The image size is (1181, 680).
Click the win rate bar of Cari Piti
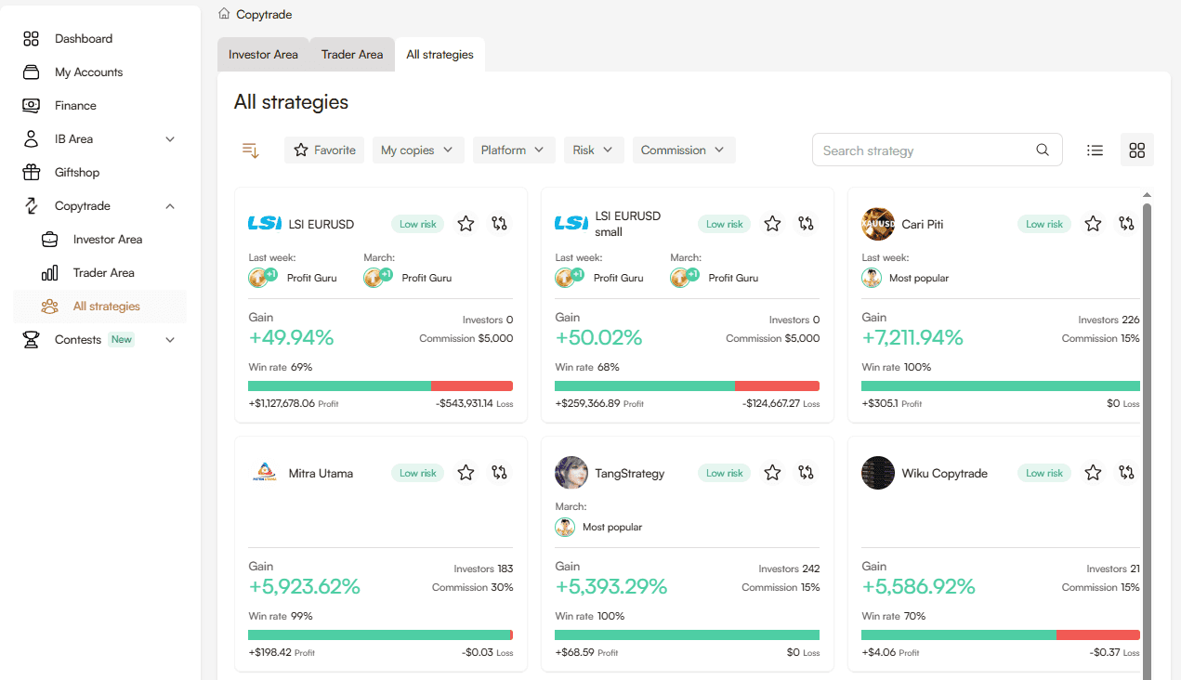click(1000, 386)
